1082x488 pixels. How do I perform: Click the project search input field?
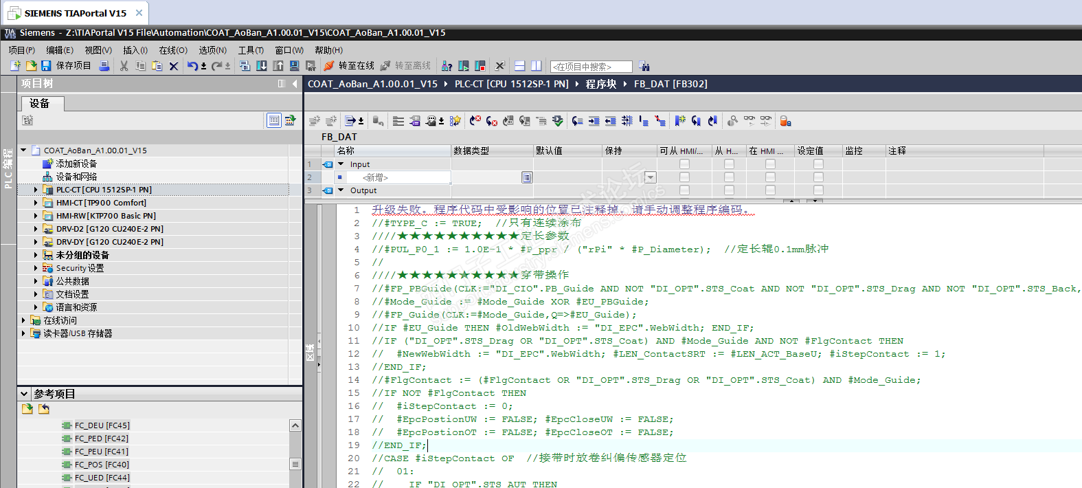(591, 67)
